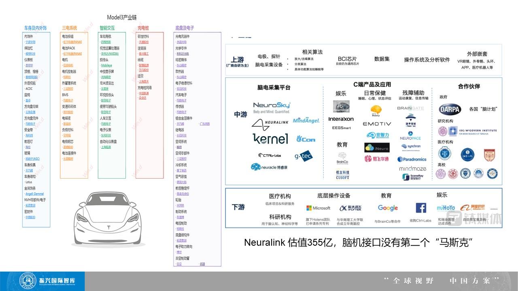This screenshot has height=291, width=518.
Task: Click the Microsoft logo
Action: (318, 208)
